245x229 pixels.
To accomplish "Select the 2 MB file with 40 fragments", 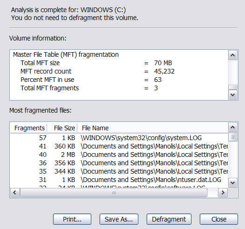I will tap(119, 155).
